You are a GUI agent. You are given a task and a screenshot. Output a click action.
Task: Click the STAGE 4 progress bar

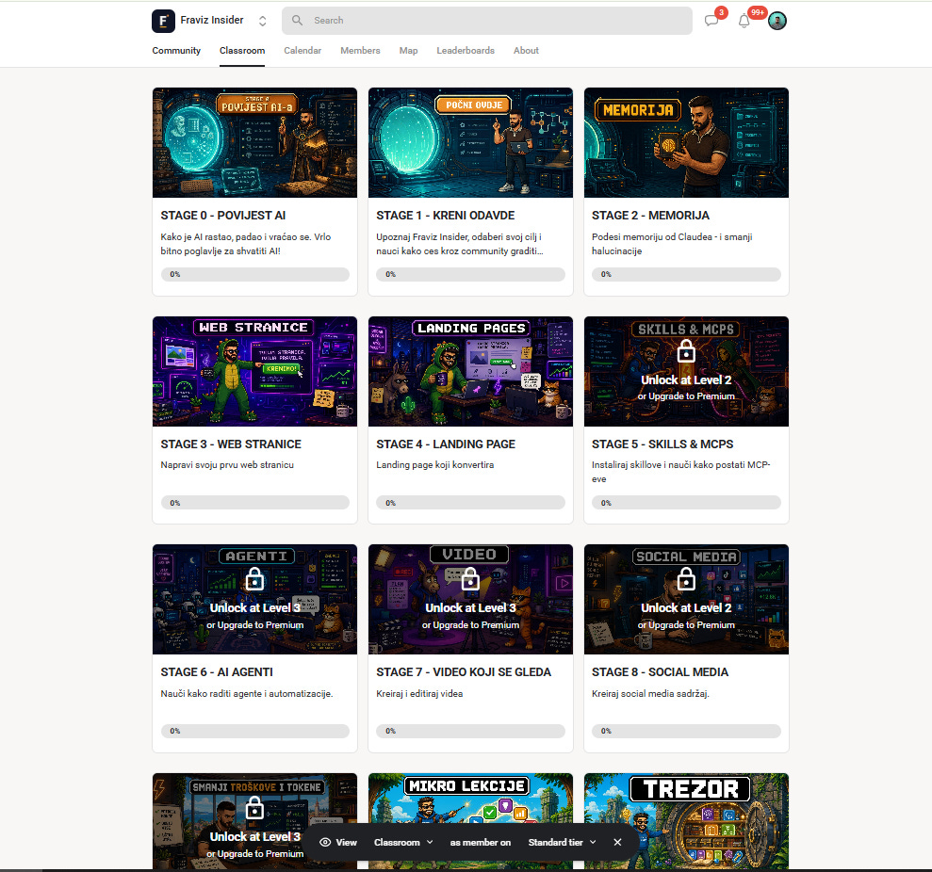tap(470, 503)
